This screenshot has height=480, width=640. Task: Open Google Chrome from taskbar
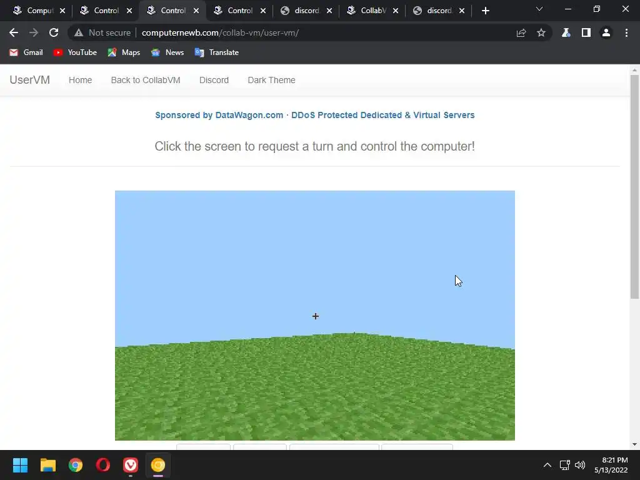(x=76, y=465)
